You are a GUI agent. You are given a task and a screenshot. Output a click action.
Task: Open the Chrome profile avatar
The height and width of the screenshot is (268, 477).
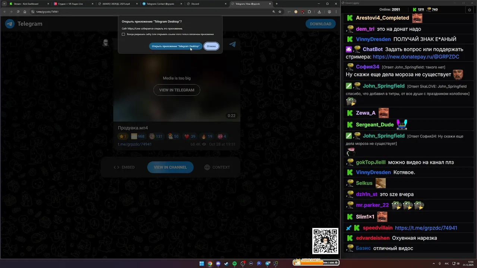pyautogui.click(x=329, y=12)
